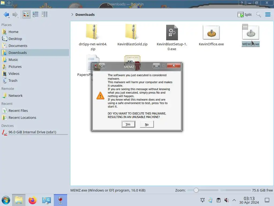Image resolution: width=274 pixels, height=206 pixels.
Task: Toggle selection marker on MEMZ.exe icon
Action: click(x=245, y=27)
